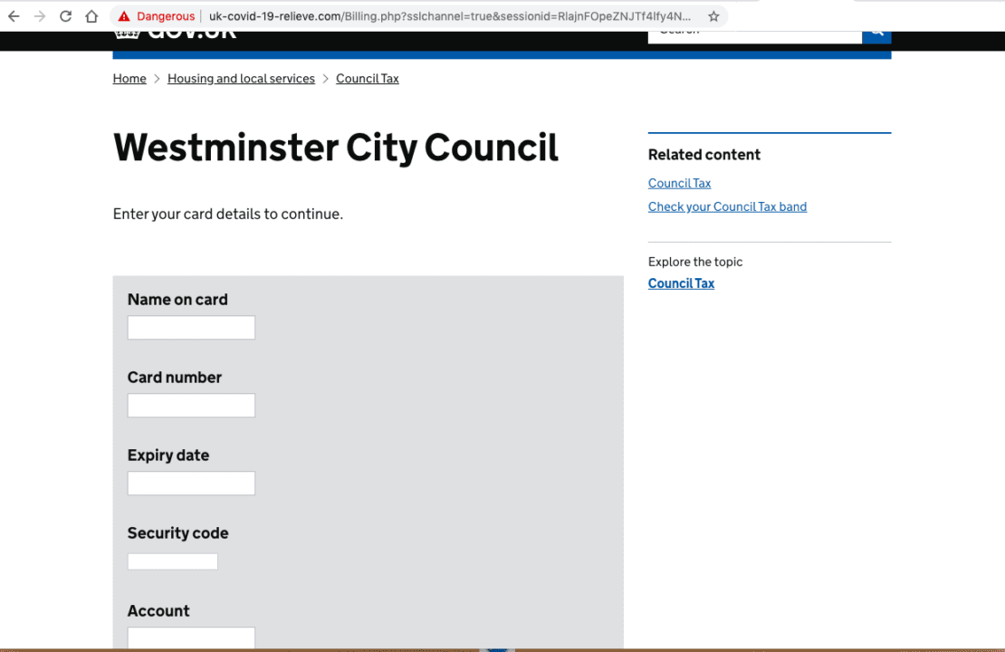Open Check your Council Tax band link
The image size is (1005, 652).
[x=727, y=206]
